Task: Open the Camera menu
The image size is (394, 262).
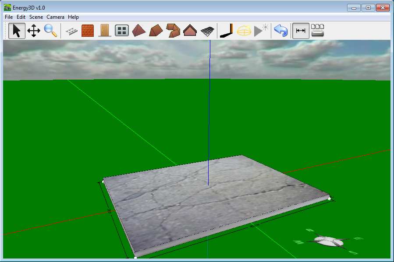Action: 56,17
